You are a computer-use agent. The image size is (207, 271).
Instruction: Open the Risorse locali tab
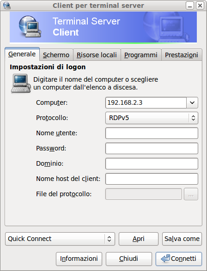(97, 55)
